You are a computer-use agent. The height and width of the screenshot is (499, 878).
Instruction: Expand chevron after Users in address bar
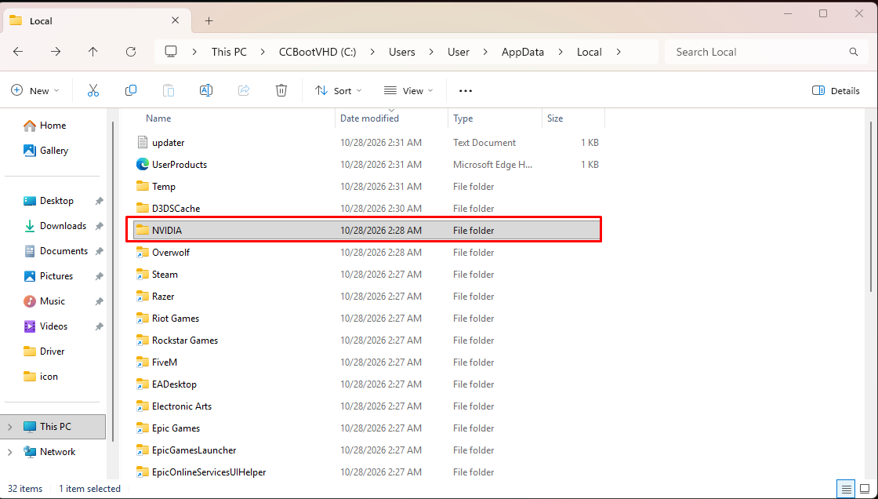(430, 52)
